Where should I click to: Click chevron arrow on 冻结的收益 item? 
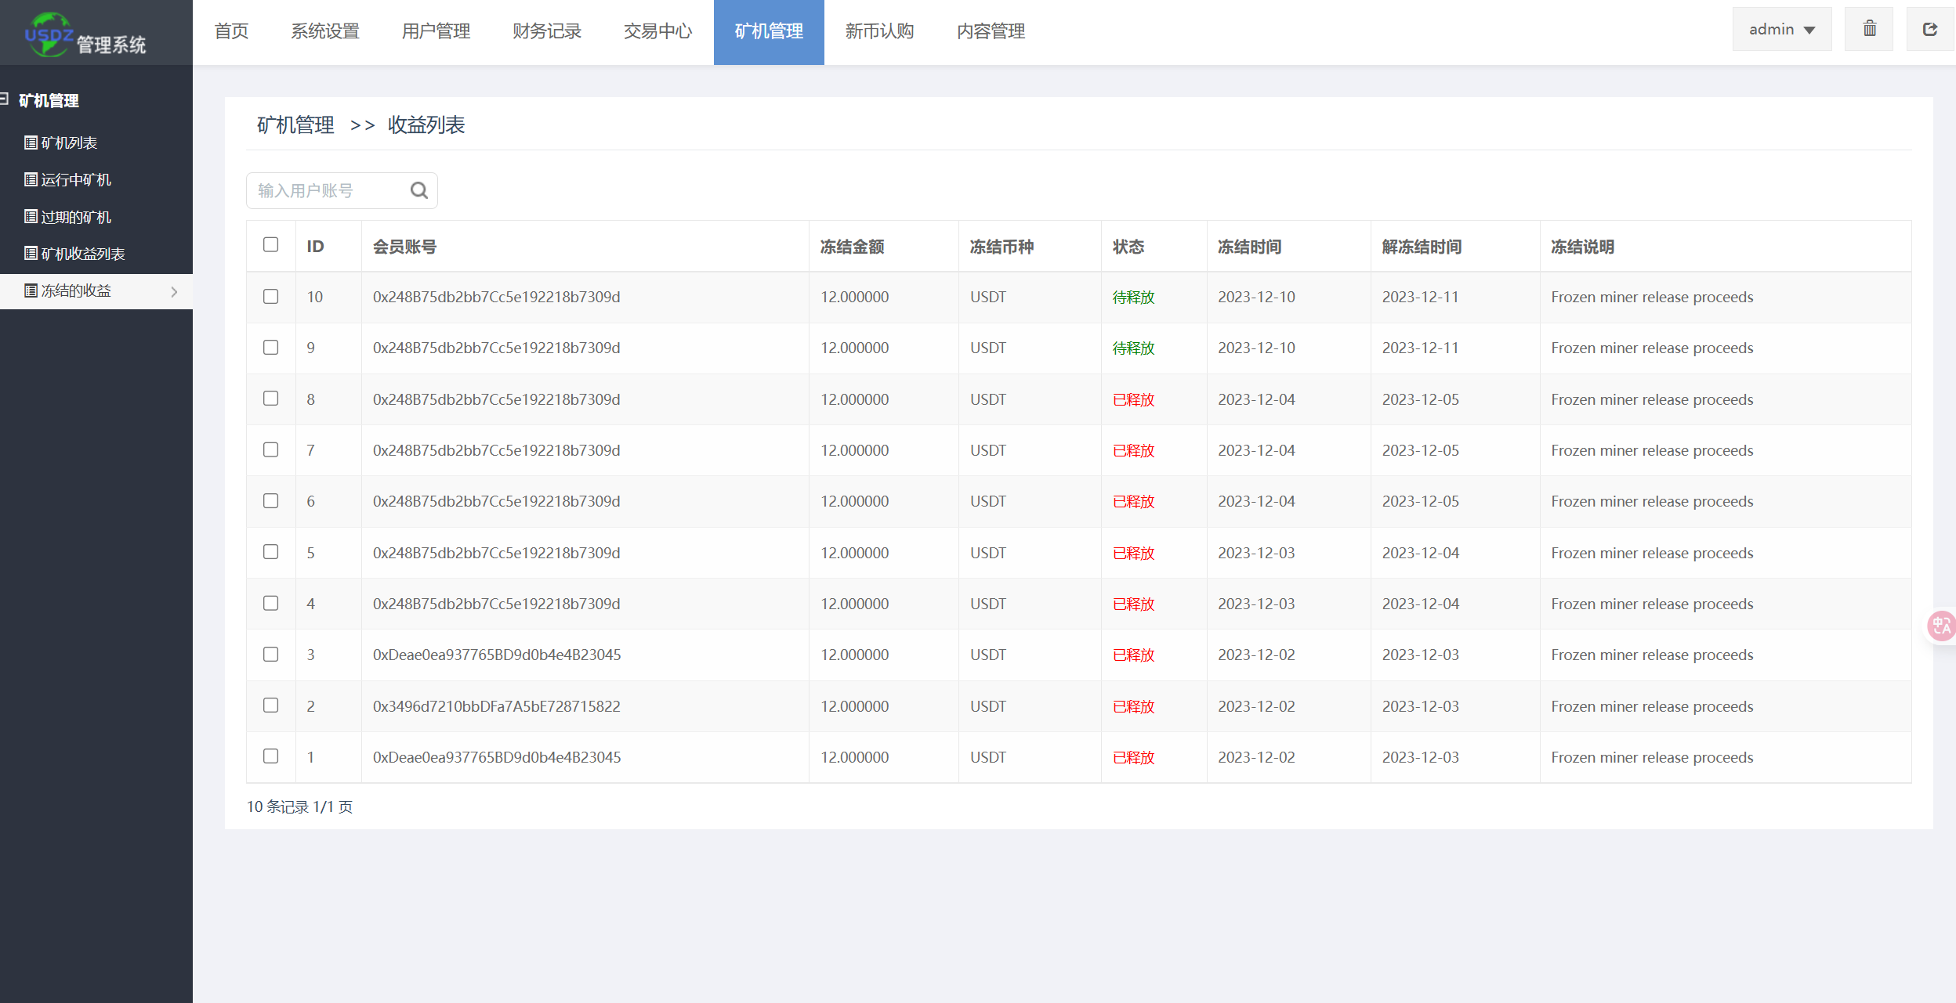point(174,291)
